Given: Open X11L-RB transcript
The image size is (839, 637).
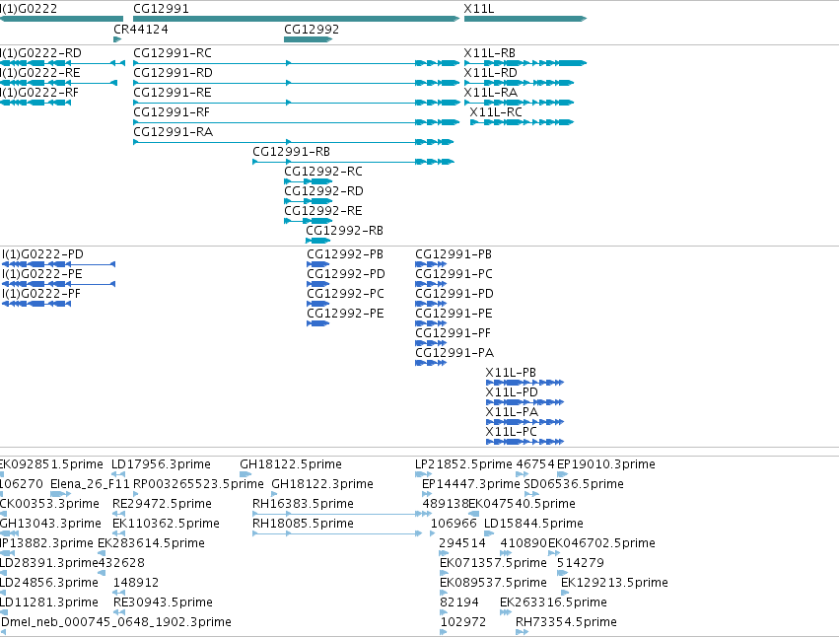Looking at the screenshot, I should [x=525, y=63].
